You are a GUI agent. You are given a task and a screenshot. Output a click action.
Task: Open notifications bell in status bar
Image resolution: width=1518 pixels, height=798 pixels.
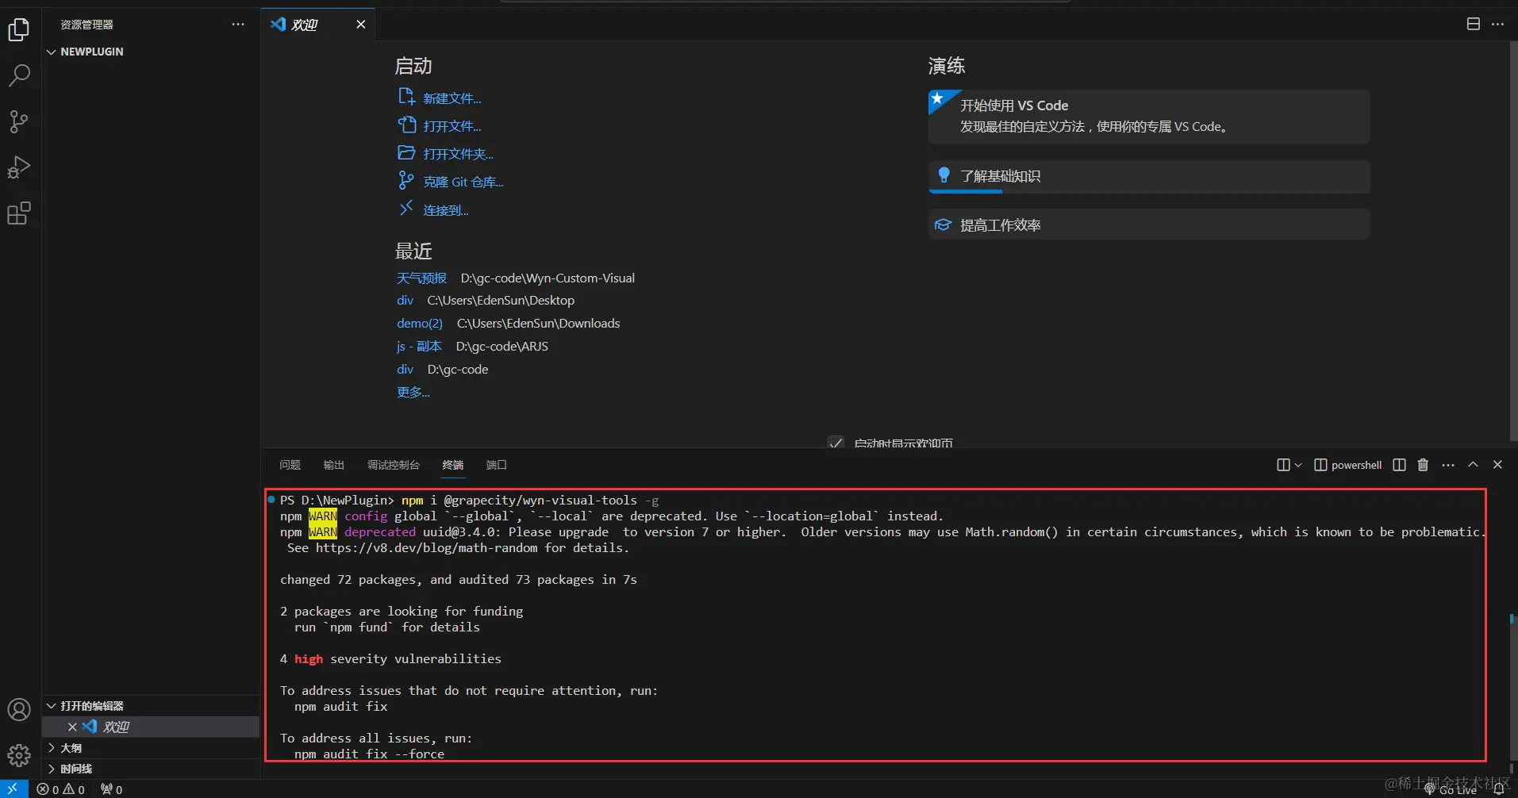tap(1499, 789)
